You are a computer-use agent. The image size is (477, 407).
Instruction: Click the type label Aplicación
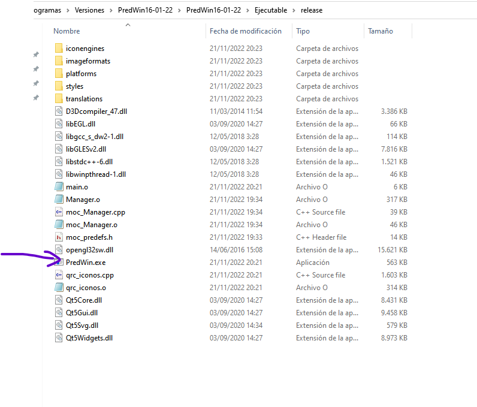pyautogui.click(x=313, y=262)
